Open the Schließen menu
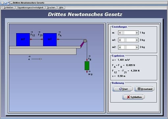The image size is (168, 119). [x=9, y=8]
